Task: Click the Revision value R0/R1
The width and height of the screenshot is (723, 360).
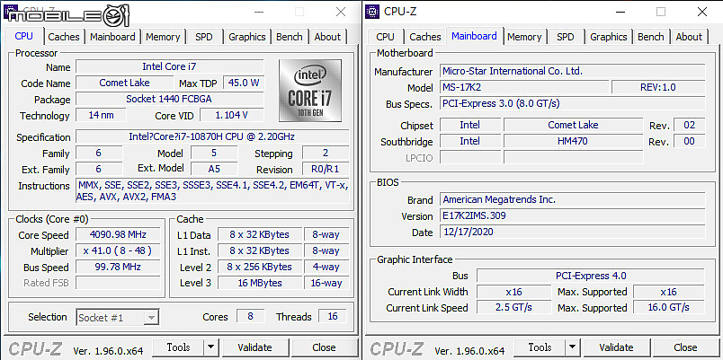Action: 326,169
